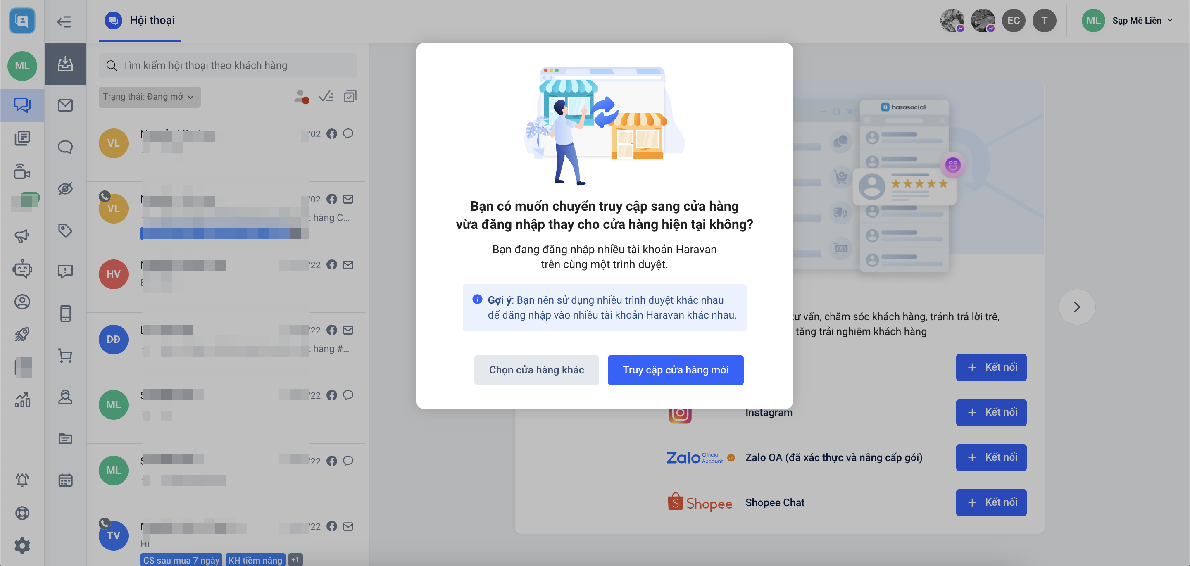1190x566 pixels.
Task: Expand the Trạng thái: Đang mở dropdown
Action: point(149,97)
